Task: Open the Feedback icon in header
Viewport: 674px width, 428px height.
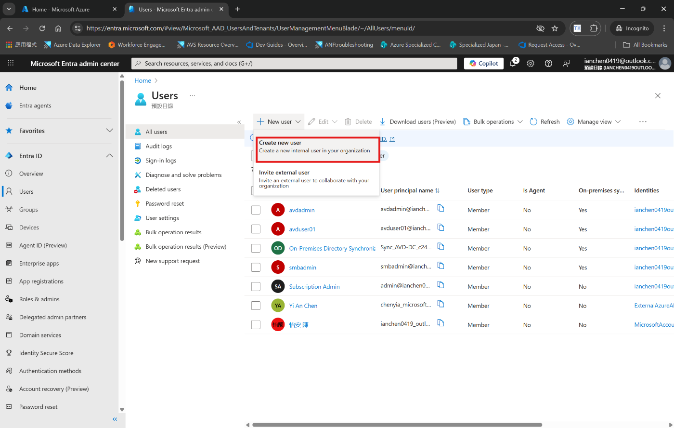Action: pos(567,63)
